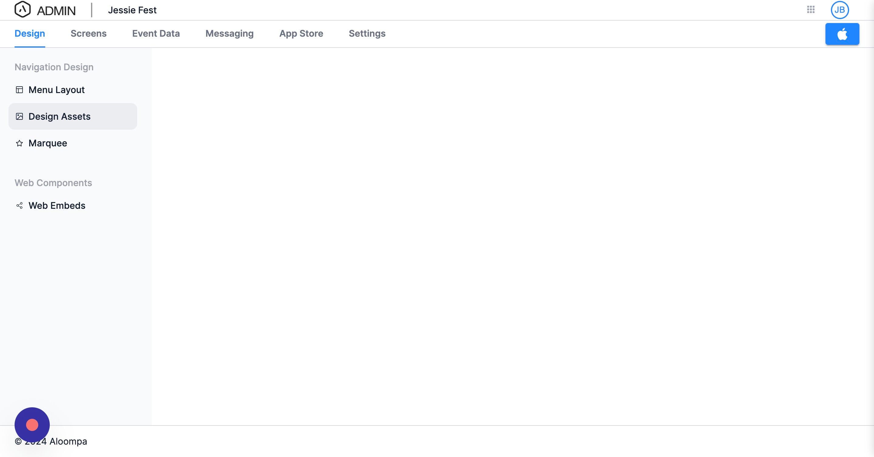Select Design Assets sidebar item
Viewport: 874px width, 457px height.
click(59, 117)
